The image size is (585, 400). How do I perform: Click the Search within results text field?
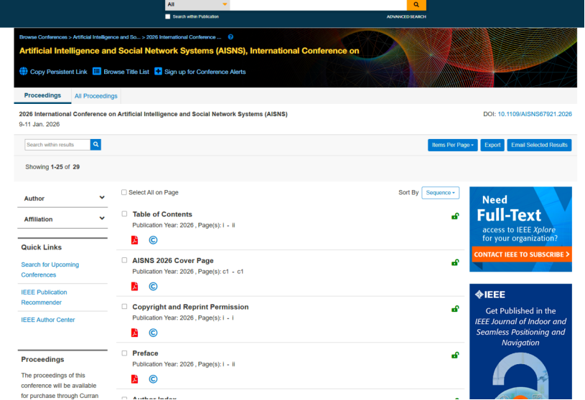(x=57, y=145)
